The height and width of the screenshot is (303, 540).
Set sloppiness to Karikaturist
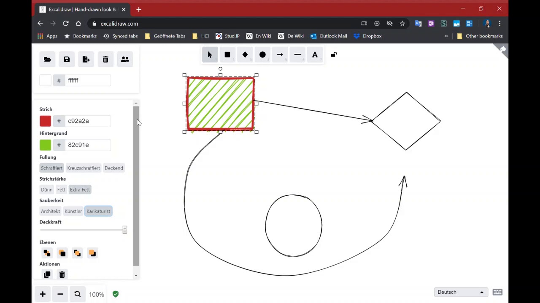[98, 211]
